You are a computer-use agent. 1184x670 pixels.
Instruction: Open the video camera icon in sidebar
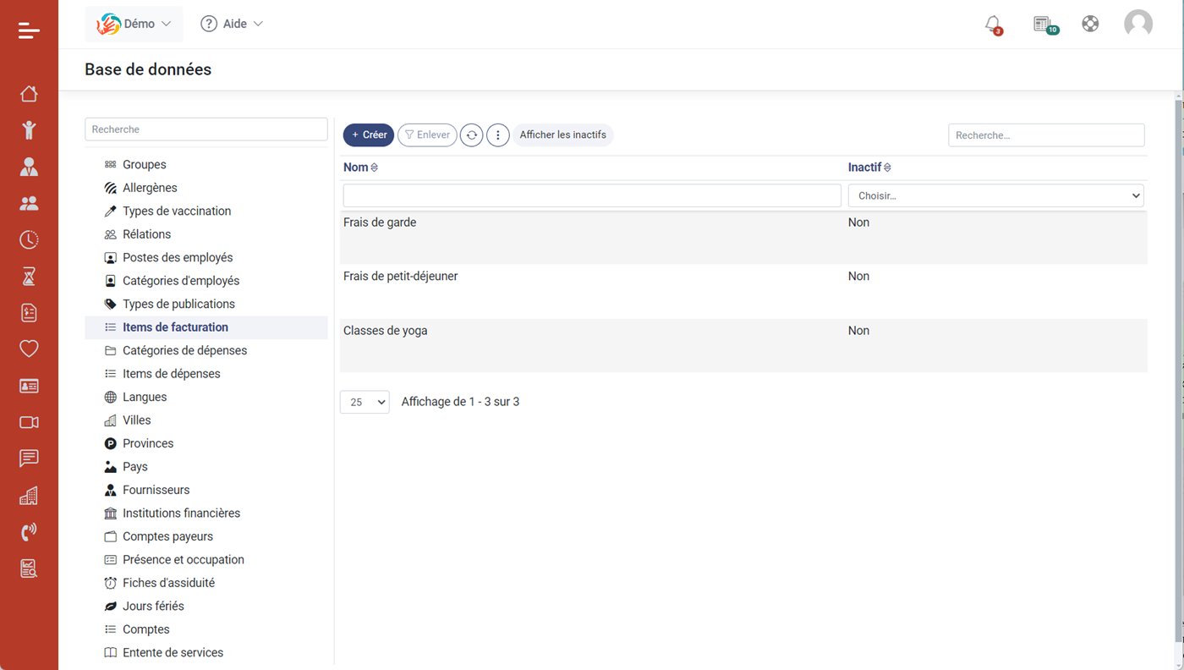click(x=29, y=422)
